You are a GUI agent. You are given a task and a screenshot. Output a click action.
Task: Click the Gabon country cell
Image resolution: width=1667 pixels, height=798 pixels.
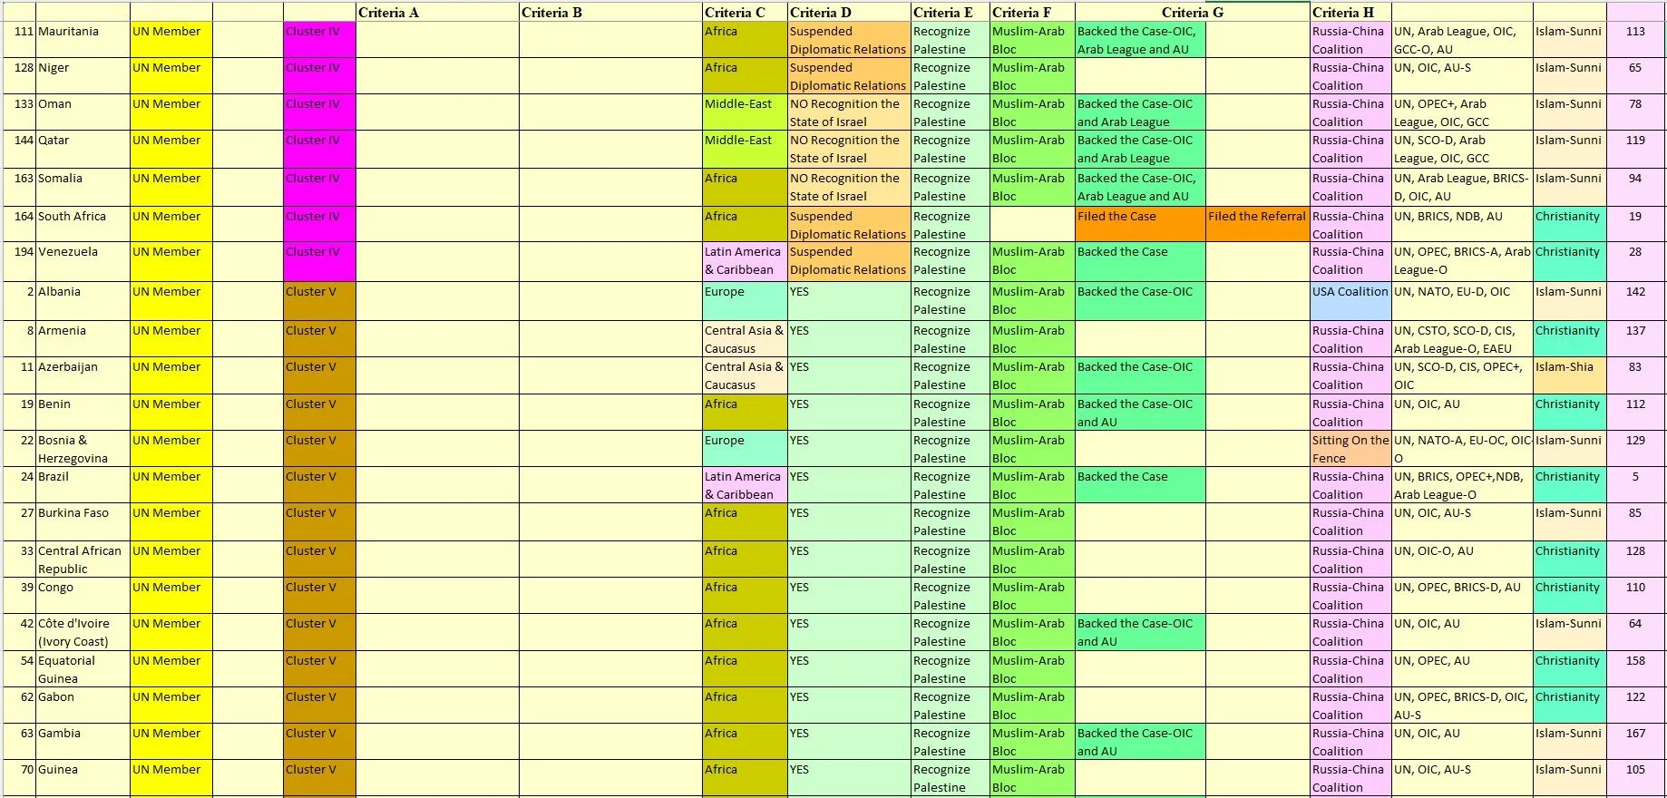click(x=83, y=706)
